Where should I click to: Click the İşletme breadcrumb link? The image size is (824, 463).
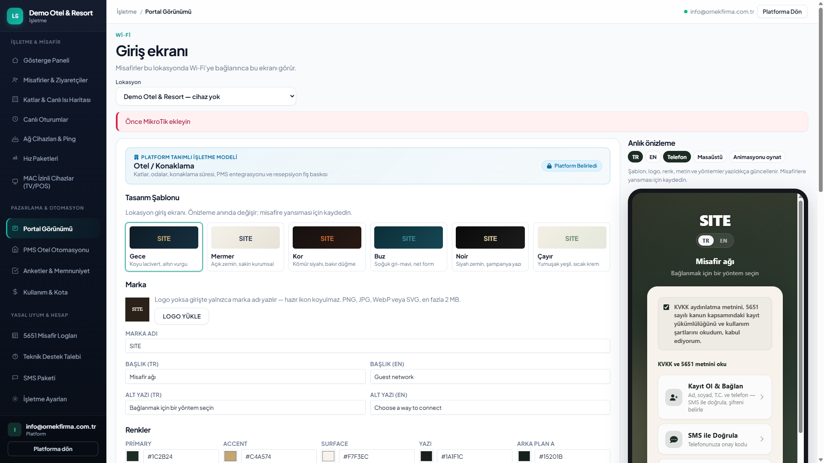pos(127,12)
